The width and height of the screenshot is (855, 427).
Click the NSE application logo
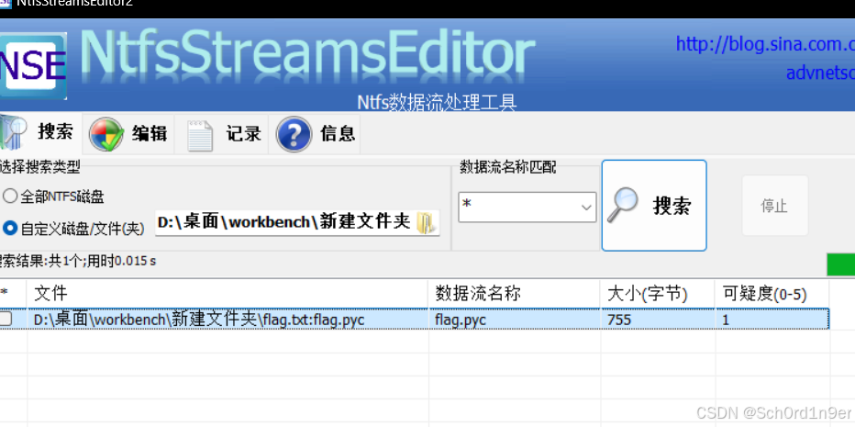click(x=33, y=65)
